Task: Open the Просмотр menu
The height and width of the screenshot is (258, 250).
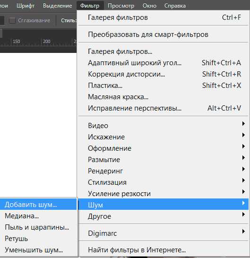Action: pos(121,6)
